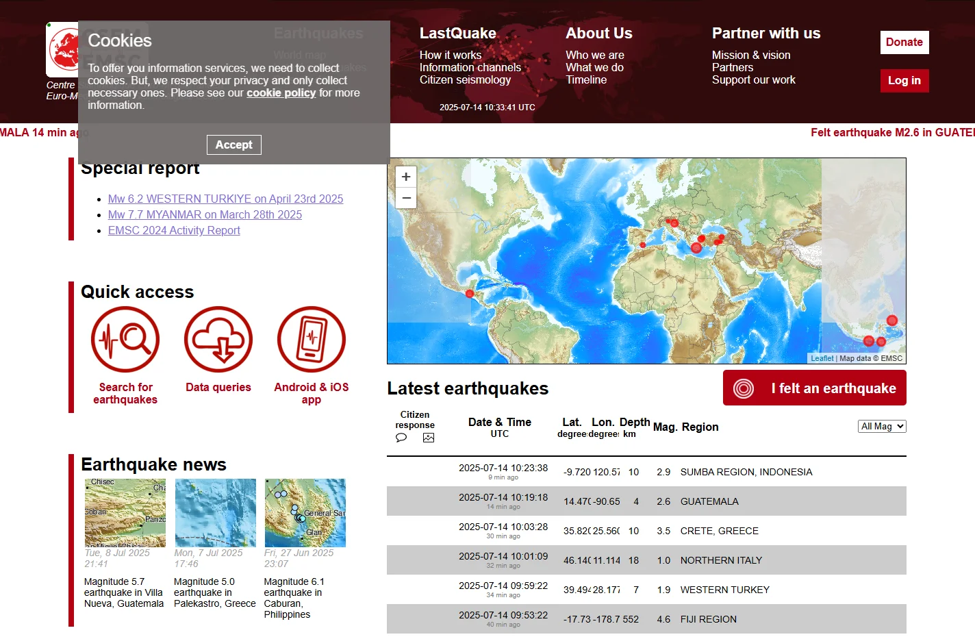Open the Search for earthquakes icon
Image resolution: width=975 pixels, height=639 pixels.
[x=125, y=340]
